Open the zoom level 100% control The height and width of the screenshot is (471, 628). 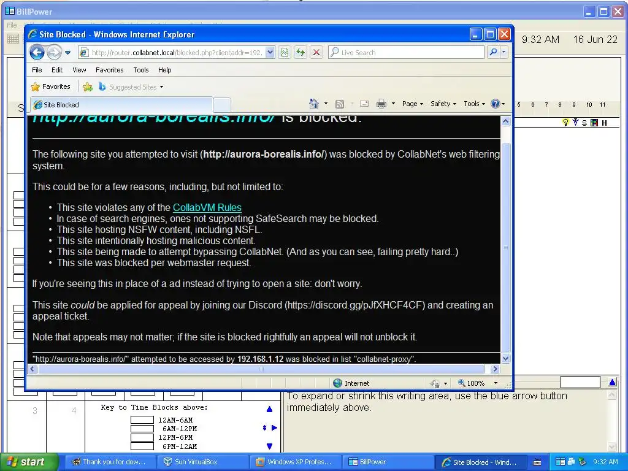(478, 383)
